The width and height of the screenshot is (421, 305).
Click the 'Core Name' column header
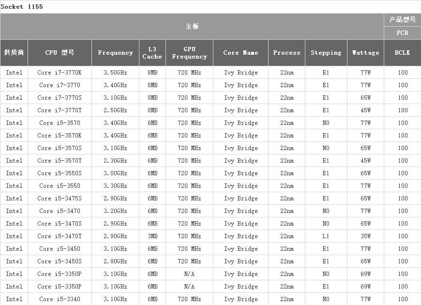(x=241, y=53)
